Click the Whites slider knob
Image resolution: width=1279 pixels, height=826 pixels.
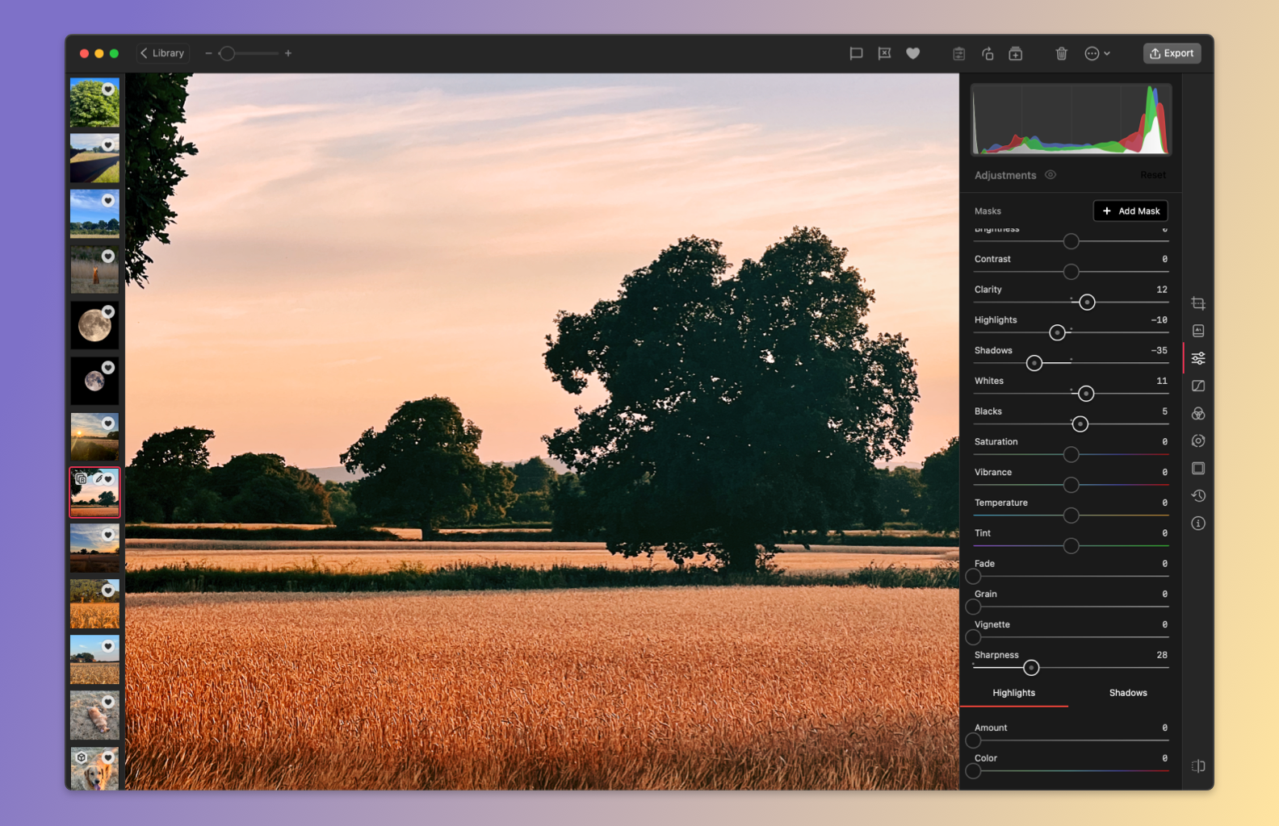1086,394
